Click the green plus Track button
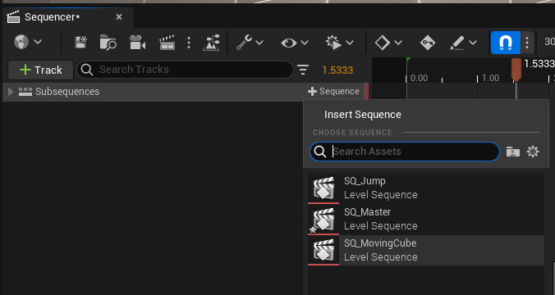 [41, 70]
